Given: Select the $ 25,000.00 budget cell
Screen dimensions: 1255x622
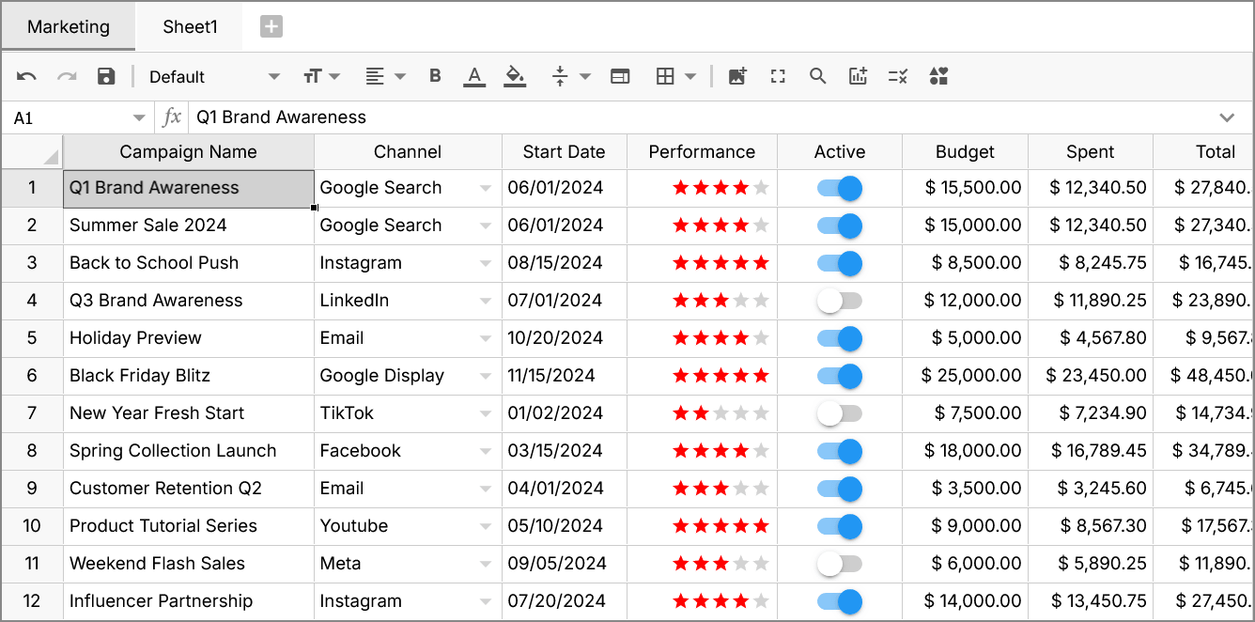Looking at the screenshot, I should tap(965, 376).
